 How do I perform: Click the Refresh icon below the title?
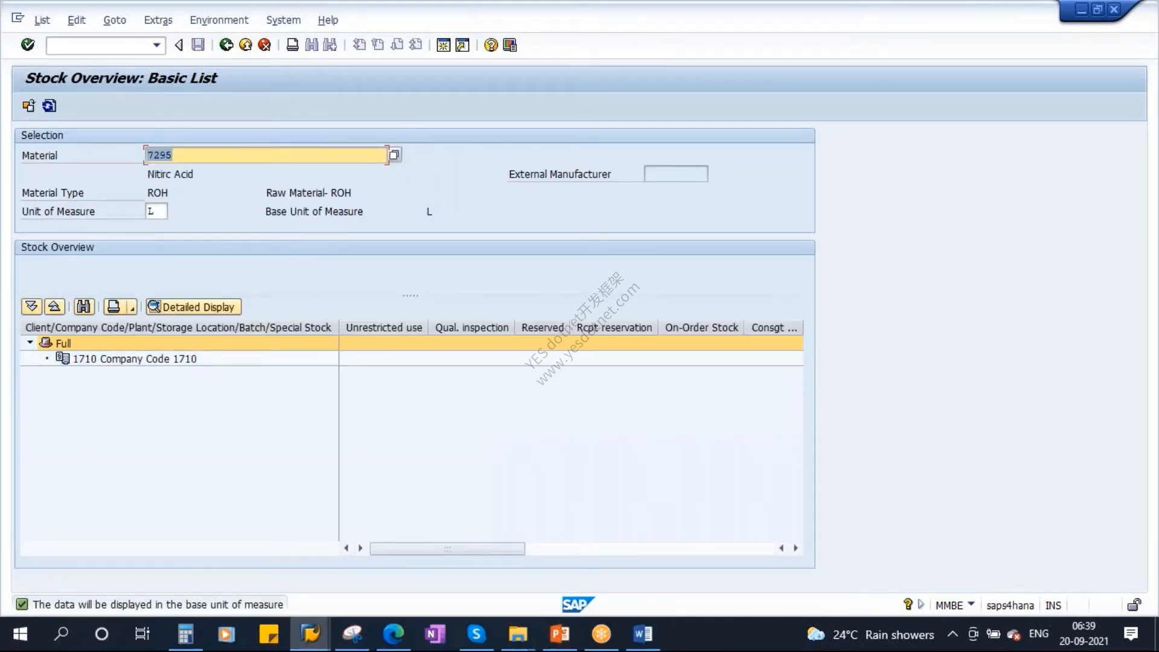tap(49, 106)
